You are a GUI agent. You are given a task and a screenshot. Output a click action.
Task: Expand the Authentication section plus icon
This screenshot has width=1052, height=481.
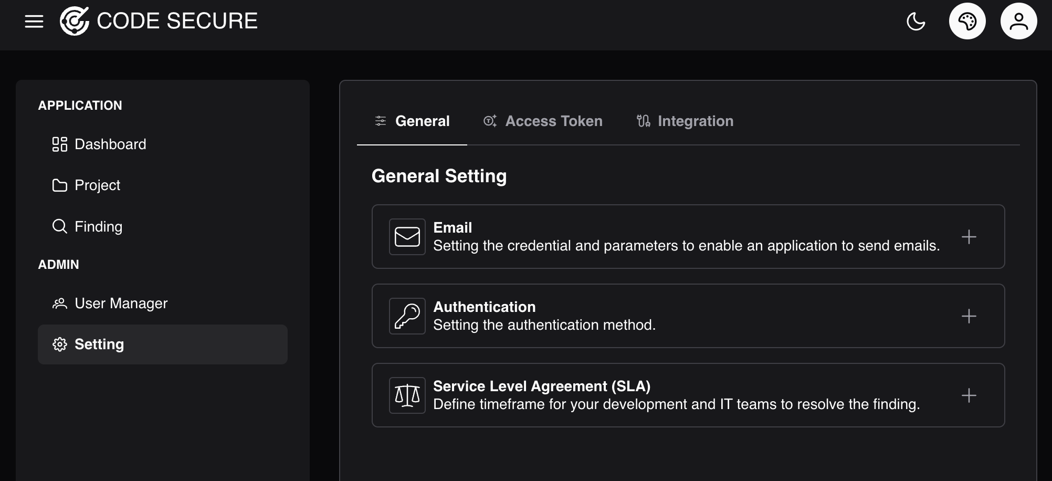pyautogui.click(x=969, y=316)
